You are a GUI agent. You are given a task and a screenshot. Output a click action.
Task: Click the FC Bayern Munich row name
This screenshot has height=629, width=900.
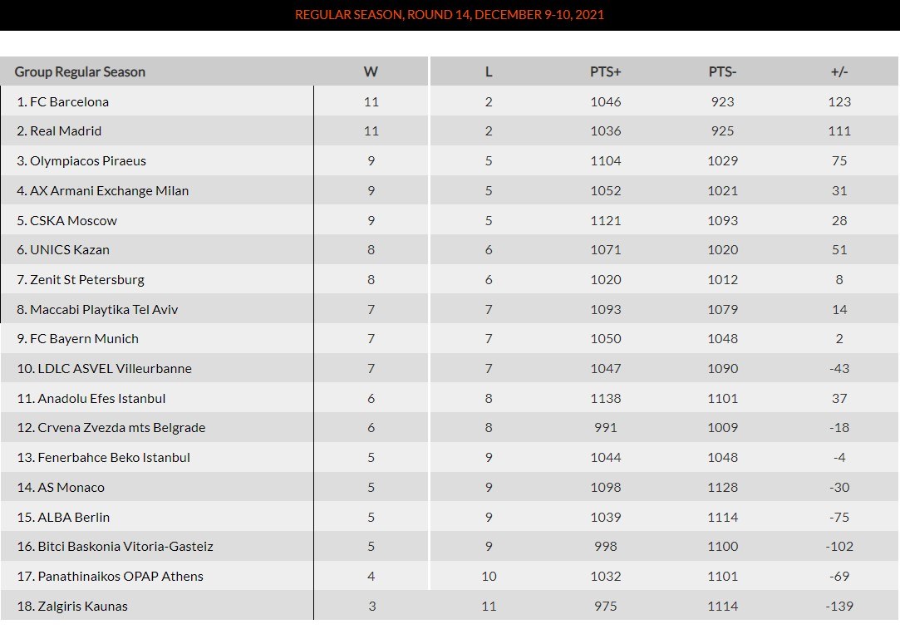click(84, 338)
